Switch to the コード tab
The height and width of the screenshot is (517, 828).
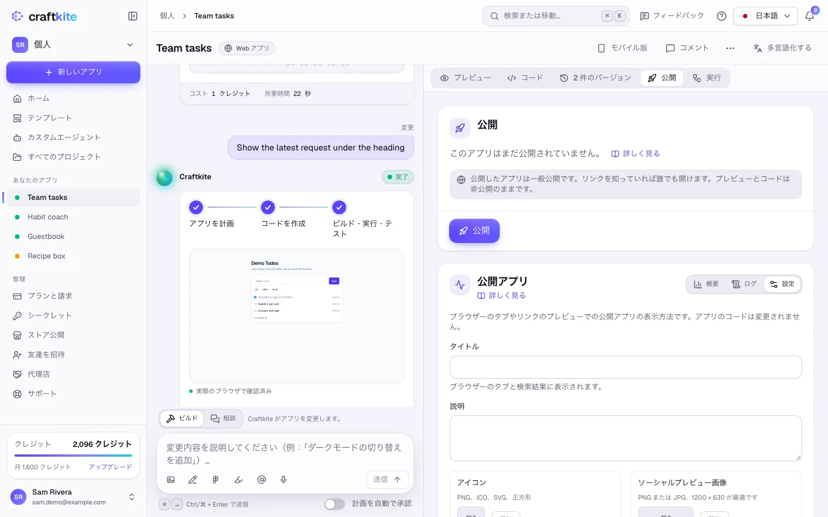pyautogui.click(x=525, y=78)
